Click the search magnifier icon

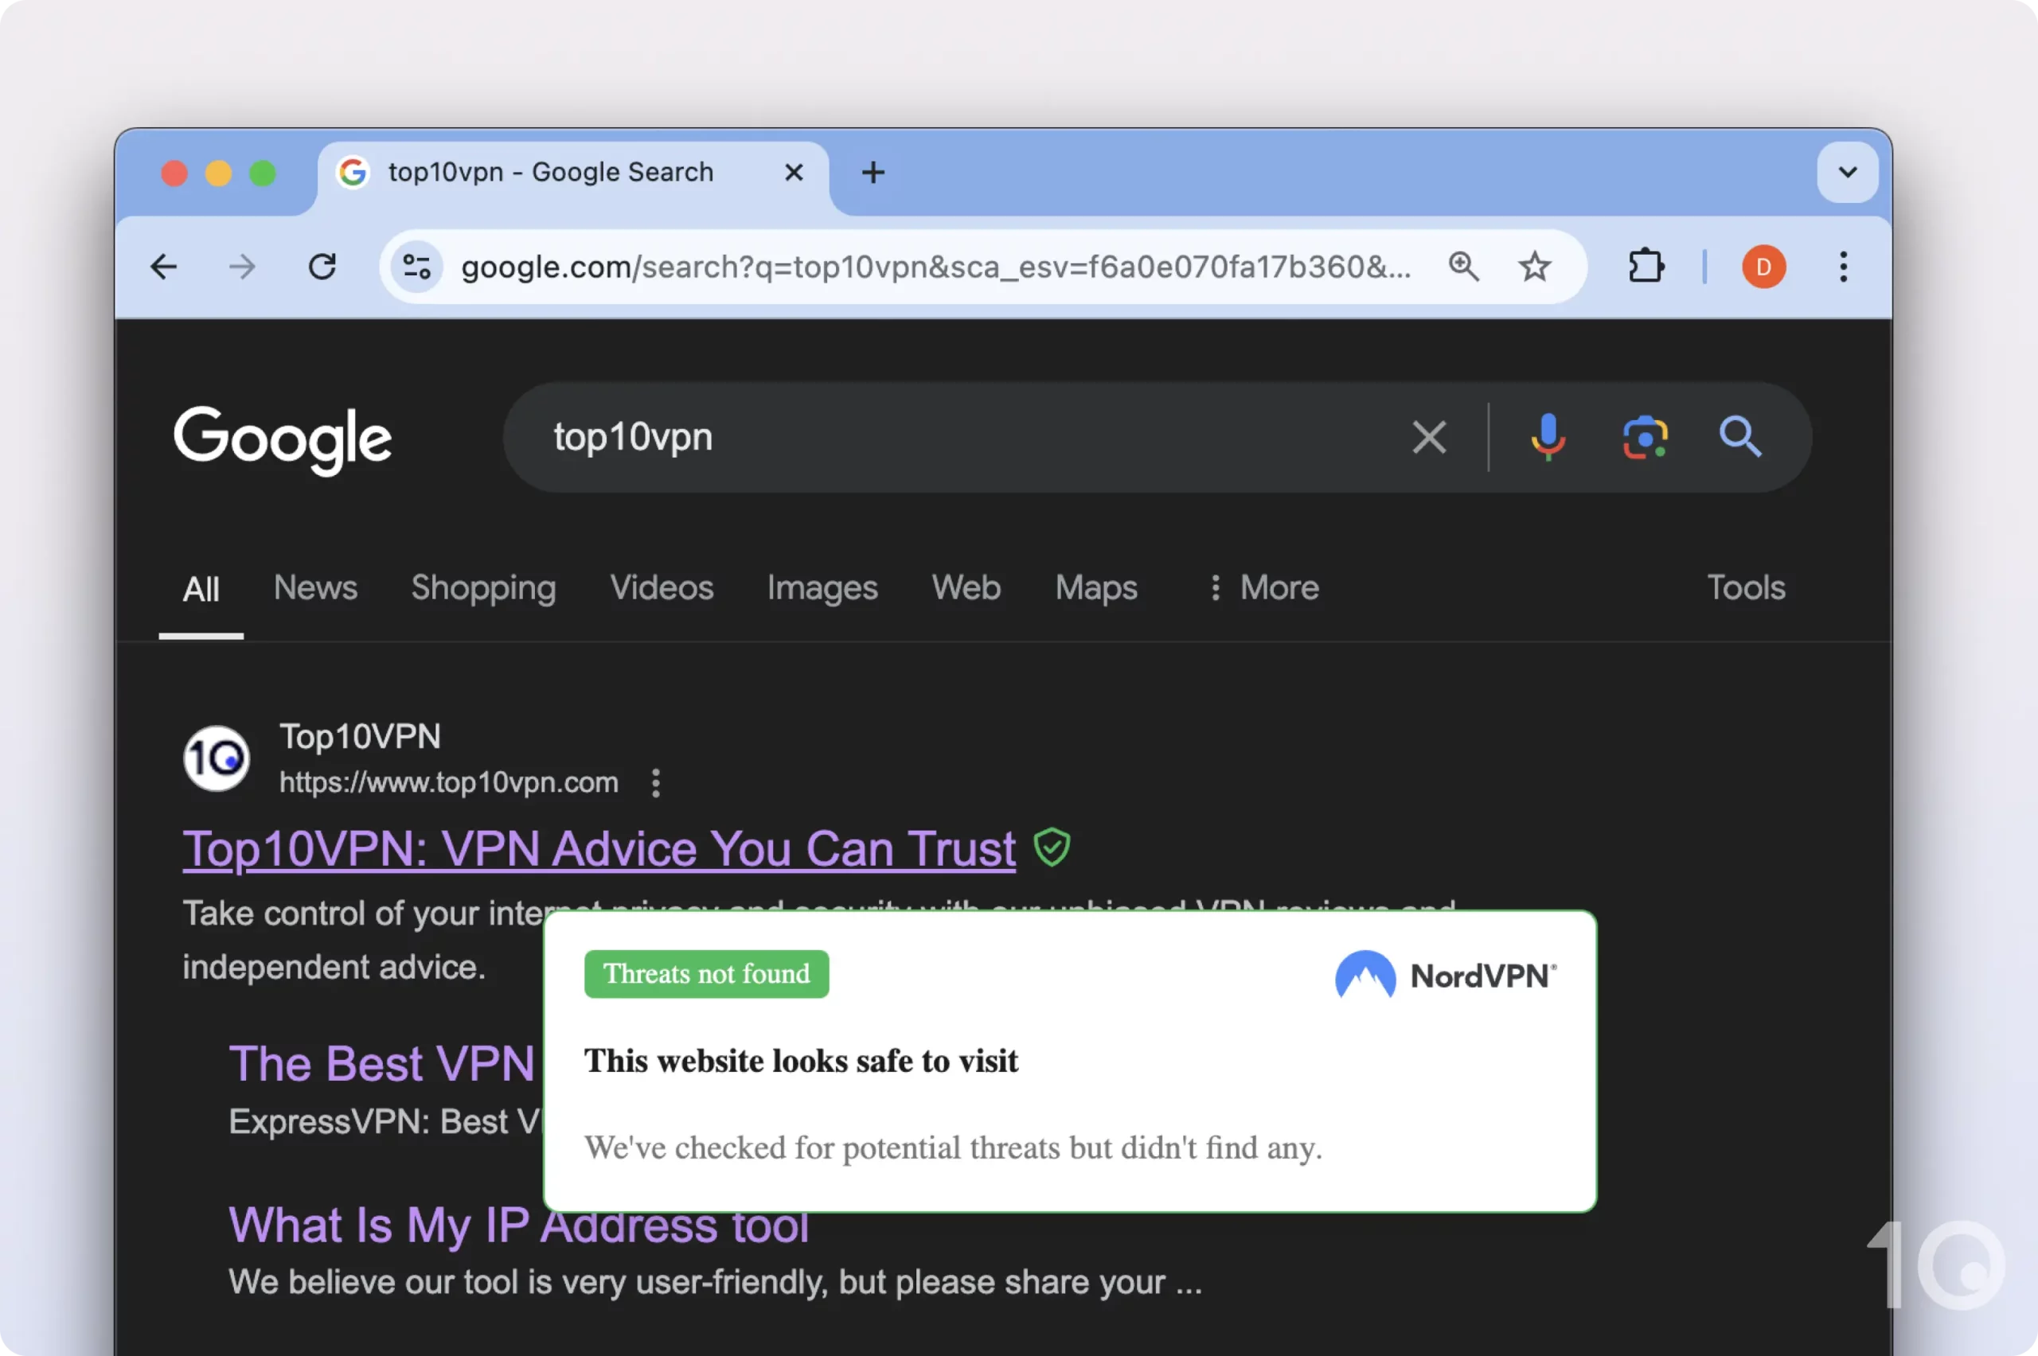click(1740, 437)
